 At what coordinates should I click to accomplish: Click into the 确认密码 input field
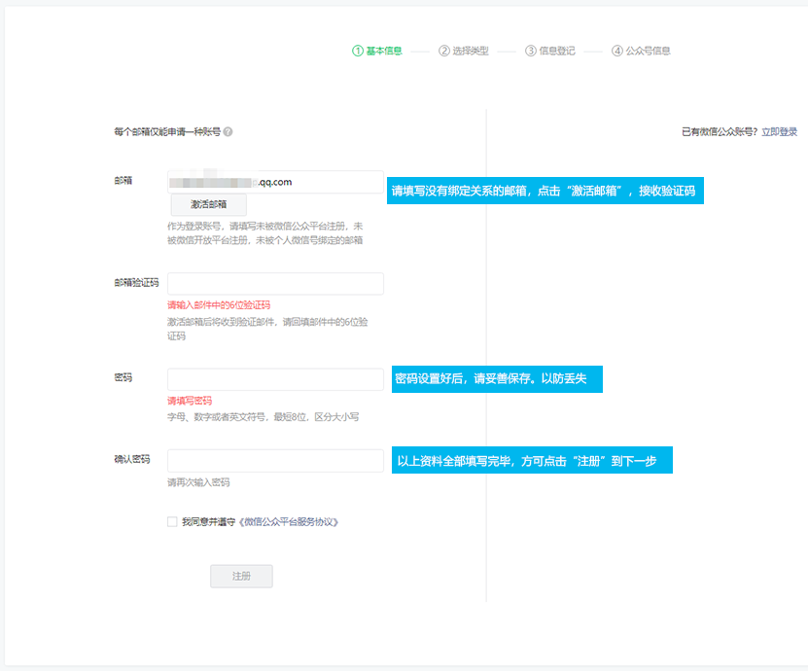[x=275, y=461]
